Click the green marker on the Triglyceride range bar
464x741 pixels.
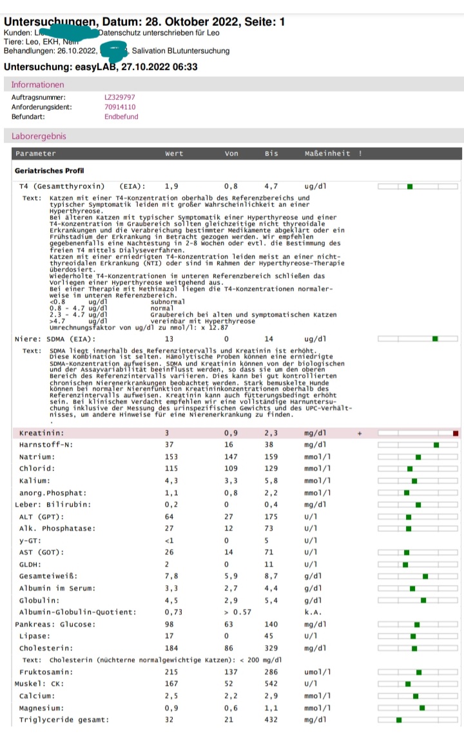(x=399, y=720)
